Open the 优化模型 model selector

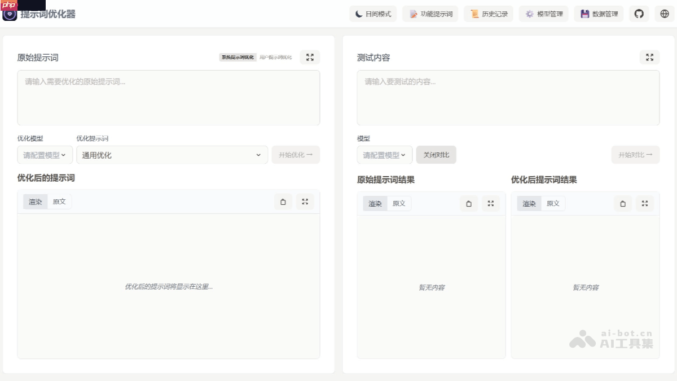tap(45, 154)
